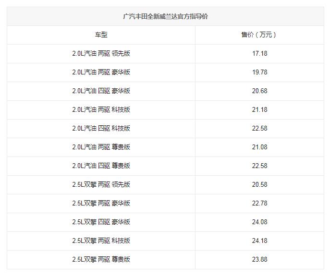Image resolution: width=329 pixels, height=277 pixels.
Task: Select the price 24.08
Action: point(260,222)
